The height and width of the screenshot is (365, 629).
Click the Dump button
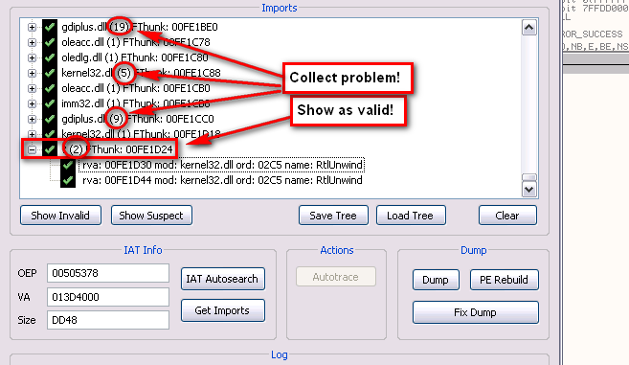pyautogui.click(x=436, y=280)
